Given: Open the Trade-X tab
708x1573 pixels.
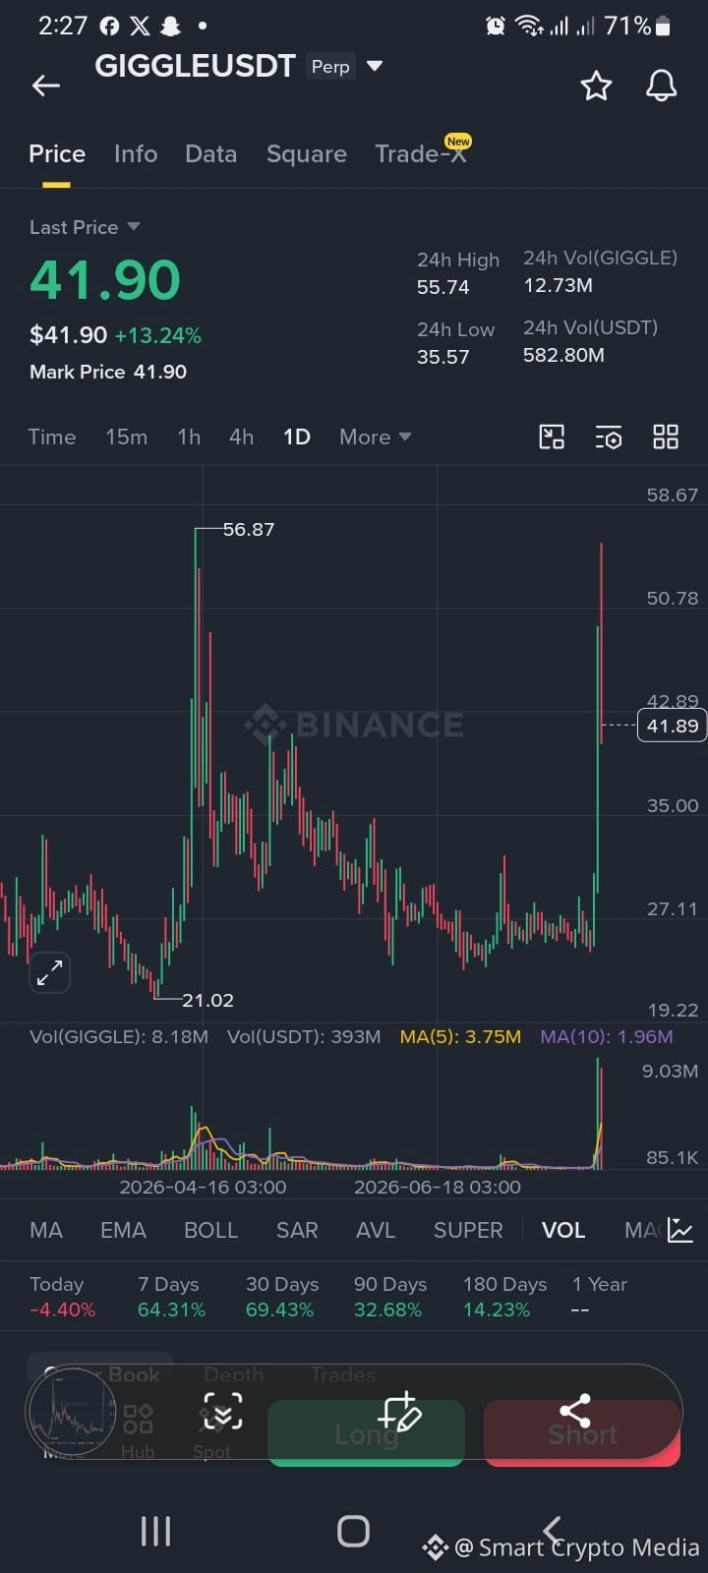Looking at the screenshot, I should pyautogui.click(x=421, y=154).
